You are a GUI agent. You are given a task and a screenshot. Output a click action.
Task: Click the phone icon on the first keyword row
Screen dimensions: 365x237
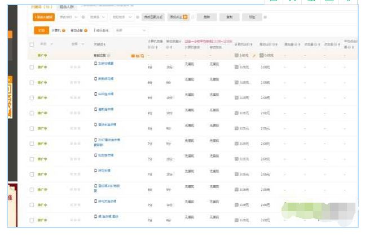click(95, 63)
